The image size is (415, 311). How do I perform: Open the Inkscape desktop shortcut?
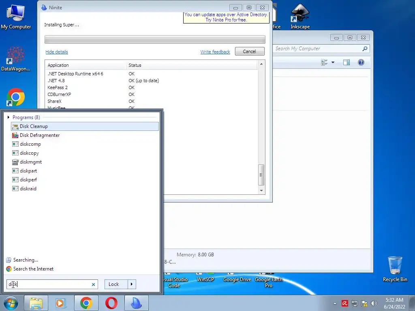(x=300, y=16)
